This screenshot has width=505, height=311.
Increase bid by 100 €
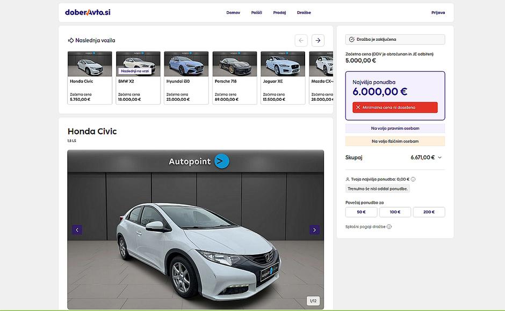pos(395,212)
